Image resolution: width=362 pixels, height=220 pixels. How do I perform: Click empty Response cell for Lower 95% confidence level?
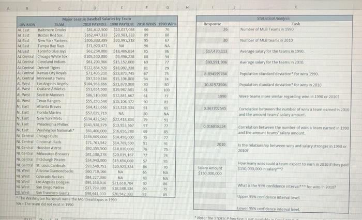(x=209, y=207)
